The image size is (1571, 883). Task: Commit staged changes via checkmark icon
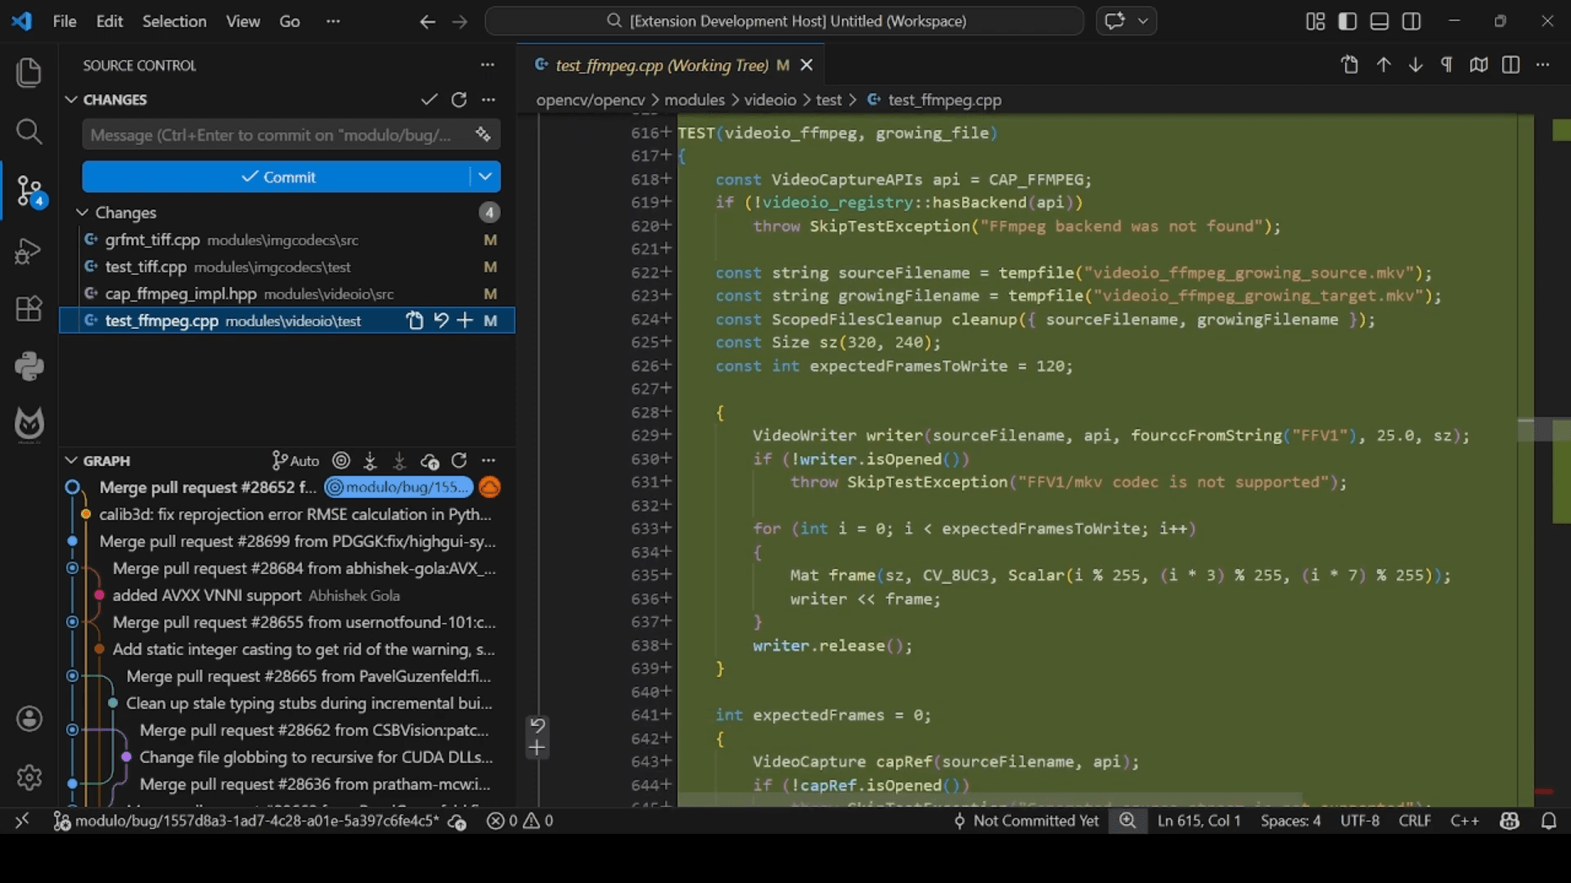tap(429, 100)
